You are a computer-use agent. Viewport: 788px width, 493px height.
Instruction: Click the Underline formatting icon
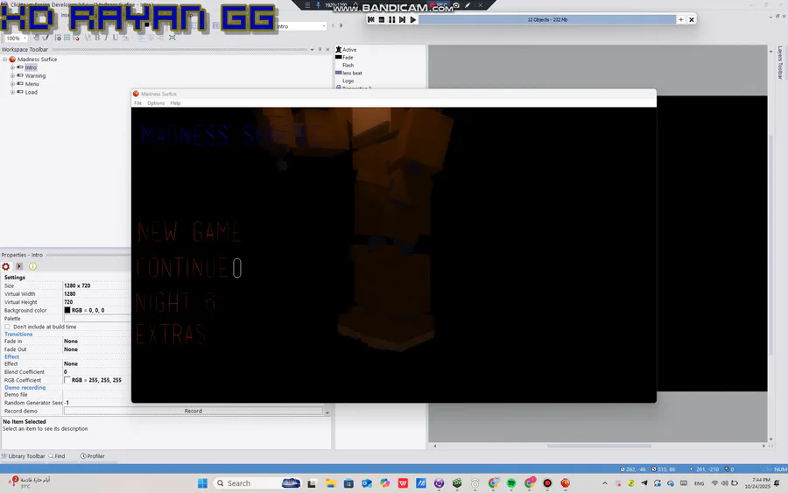(x=115, y=38)
